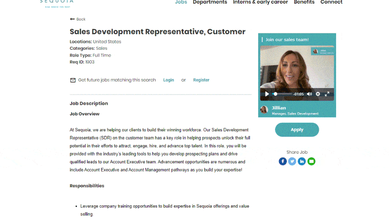389x219 pixels.
Task: Click the video progress slider
Action: click(x=282, y=94)
